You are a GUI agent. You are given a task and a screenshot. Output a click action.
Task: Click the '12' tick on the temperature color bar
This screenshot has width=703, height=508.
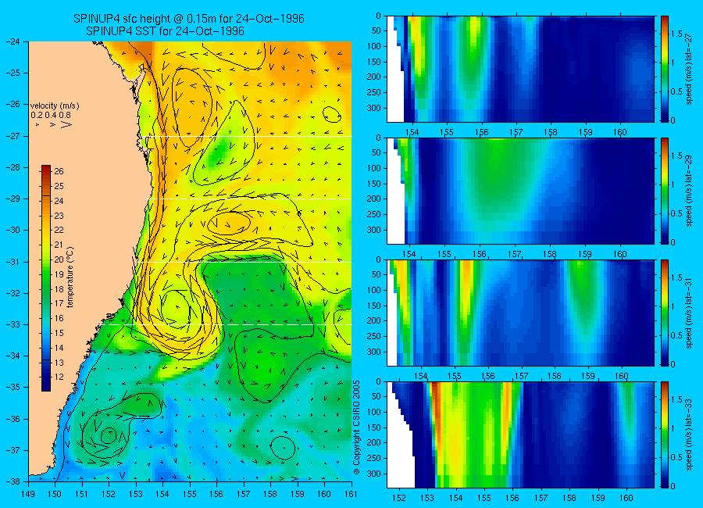(x=59, y=377)
